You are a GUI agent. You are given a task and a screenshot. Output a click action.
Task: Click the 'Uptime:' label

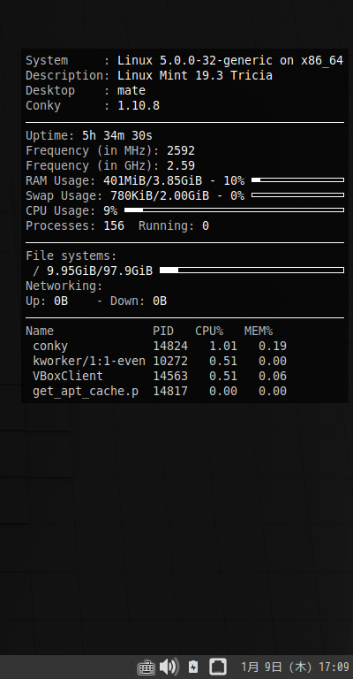pos(50,136)
